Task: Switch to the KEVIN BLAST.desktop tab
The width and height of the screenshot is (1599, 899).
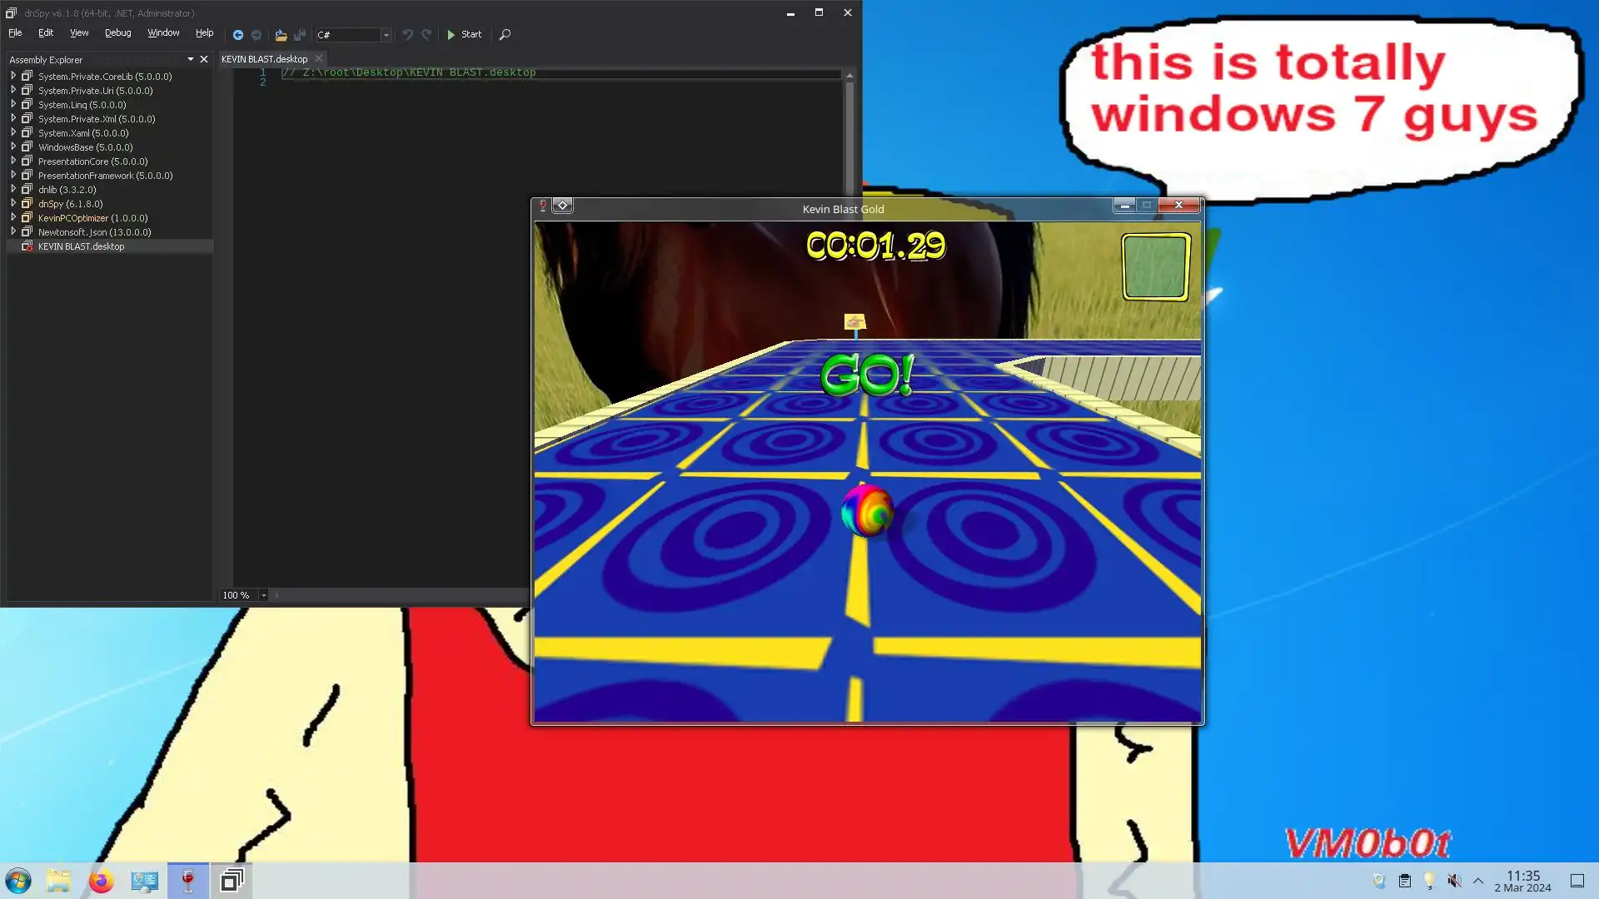Action: (264, 59)
